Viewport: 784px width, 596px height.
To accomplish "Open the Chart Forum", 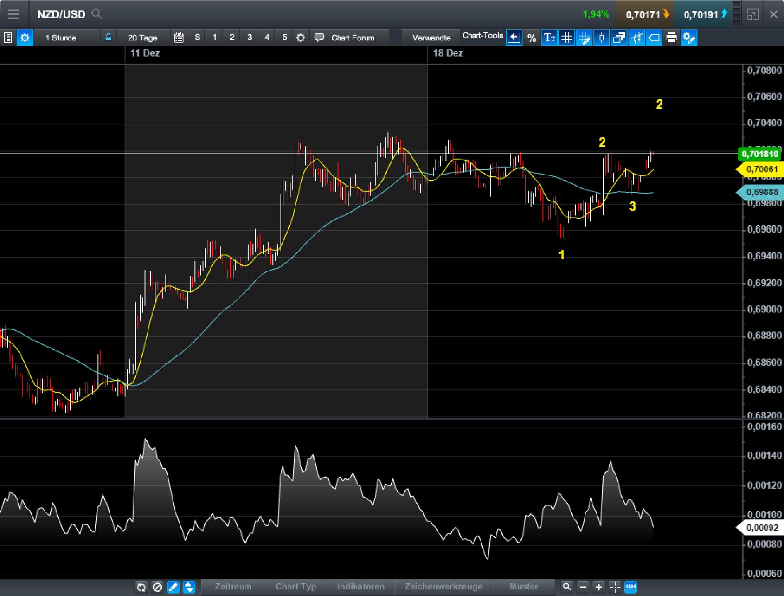I will coord(353,38).
